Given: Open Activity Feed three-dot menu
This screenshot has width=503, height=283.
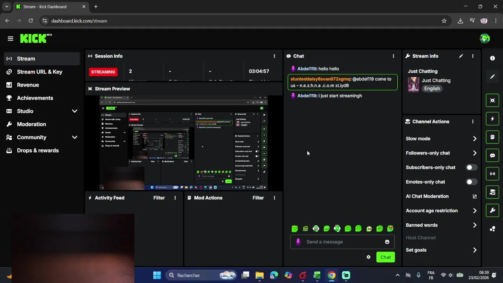Looking at the screenshot, I should tap(175, 198).
